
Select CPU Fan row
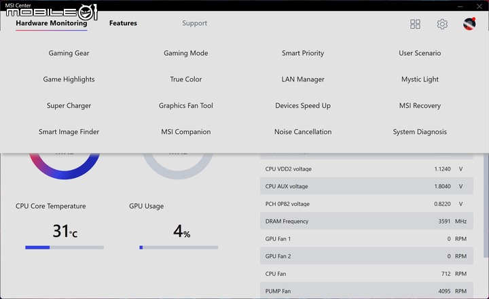coord(367,274)
